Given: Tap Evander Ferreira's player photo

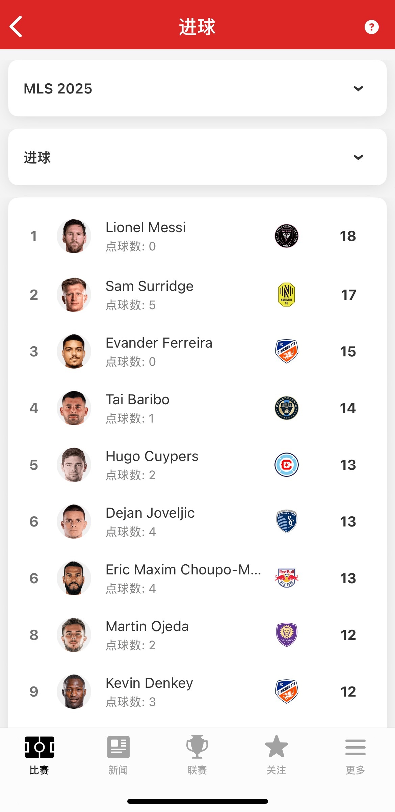Looking at the screenshot, I should click(74, 351).
